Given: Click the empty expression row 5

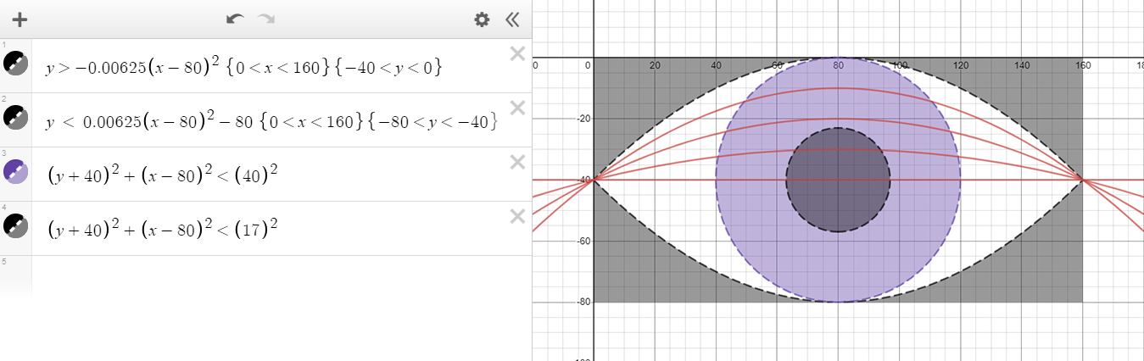Looking at the screenshot, I should tap(265, 275).
